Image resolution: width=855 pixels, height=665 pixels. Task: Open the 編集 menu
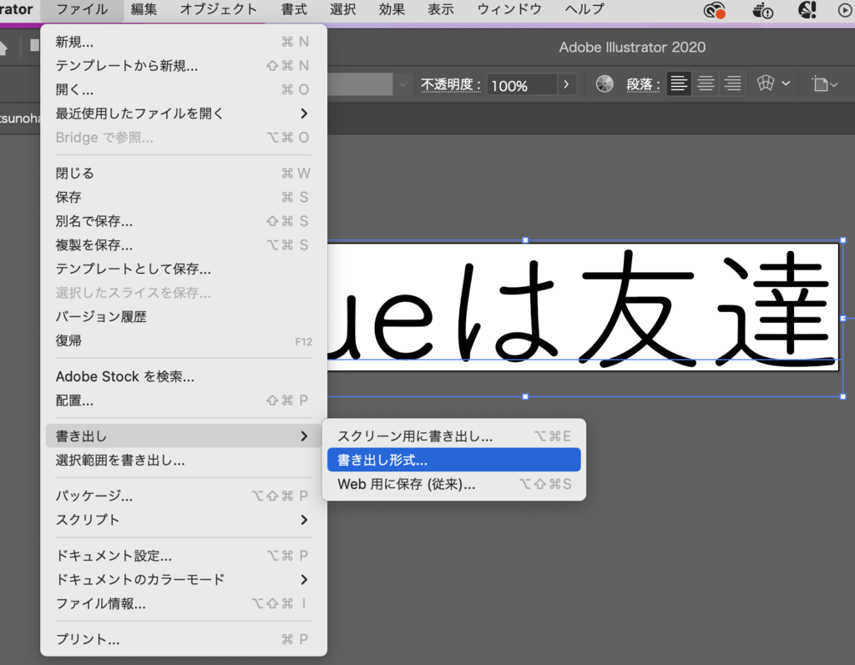[144, 10]
